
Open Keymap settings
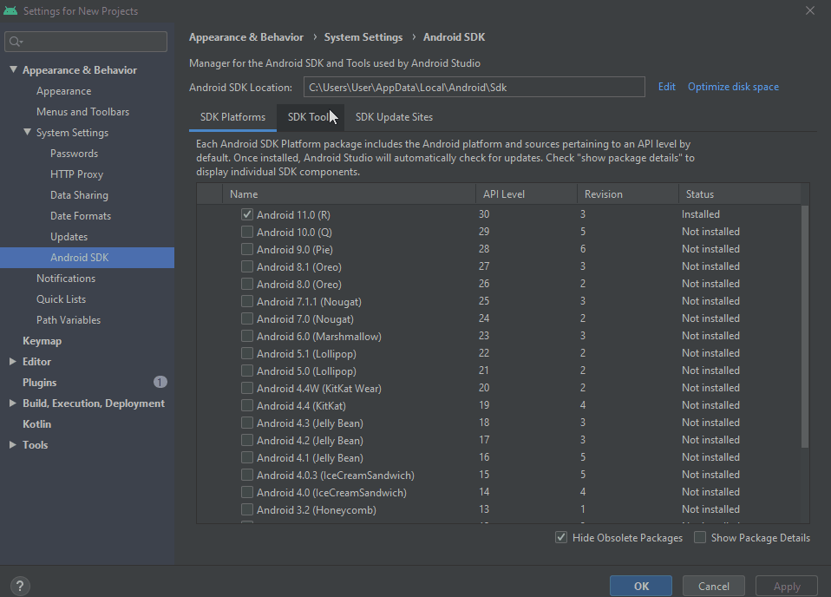(x=42, y=340)
